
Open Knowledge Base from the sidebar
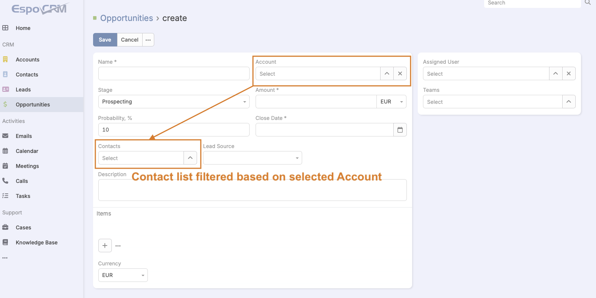coord(36,243)
